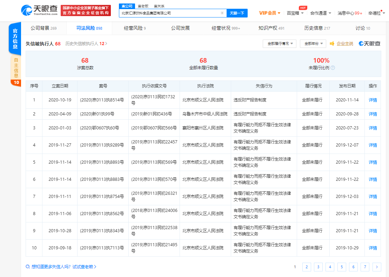Expand the 百宝箱 dropdown menu
This screenshot has height=277, width=389.
[x=295, y=13]
